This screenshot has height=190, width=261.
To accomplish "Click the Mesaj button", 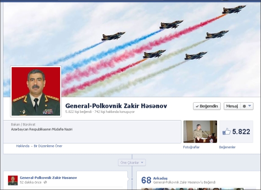I will pyautogui.click(x=232, y=106).
